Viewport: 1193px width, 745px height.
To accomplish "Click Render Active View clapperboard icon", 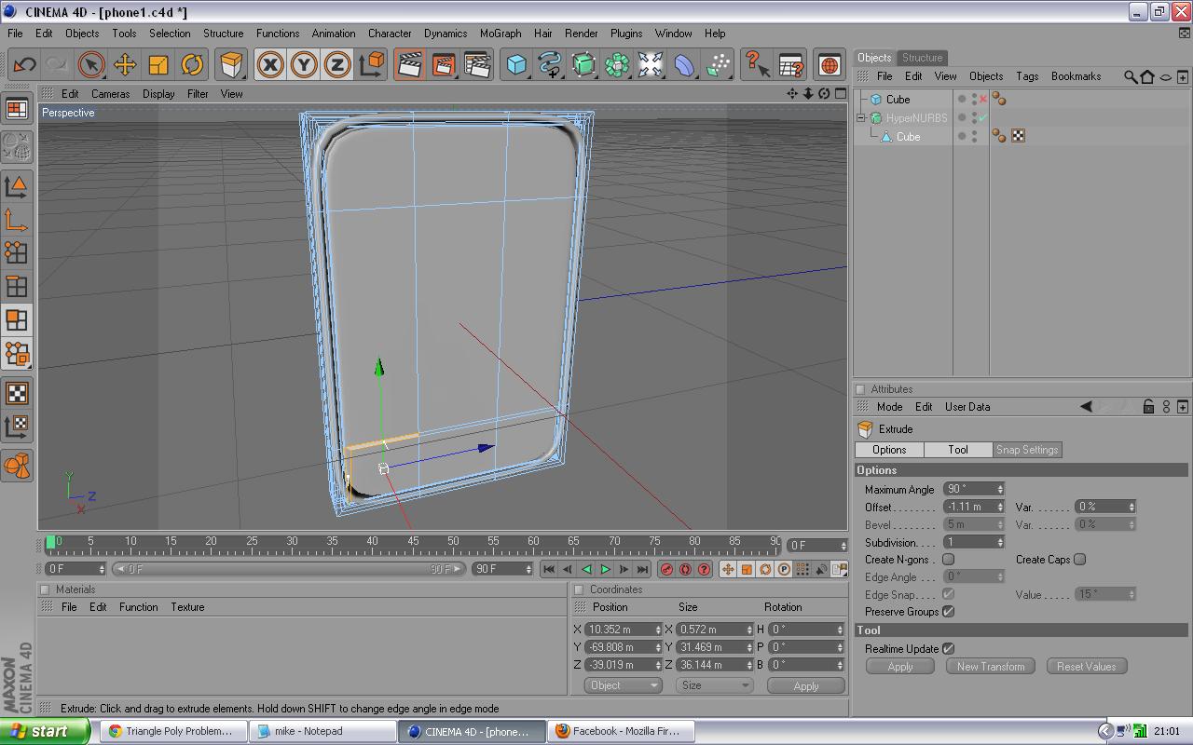I will pyautogui.click(x=409, y=64).
